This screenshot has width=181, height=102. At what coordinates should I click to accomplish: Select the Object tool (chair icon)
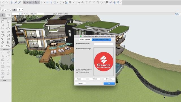(8, 42)
